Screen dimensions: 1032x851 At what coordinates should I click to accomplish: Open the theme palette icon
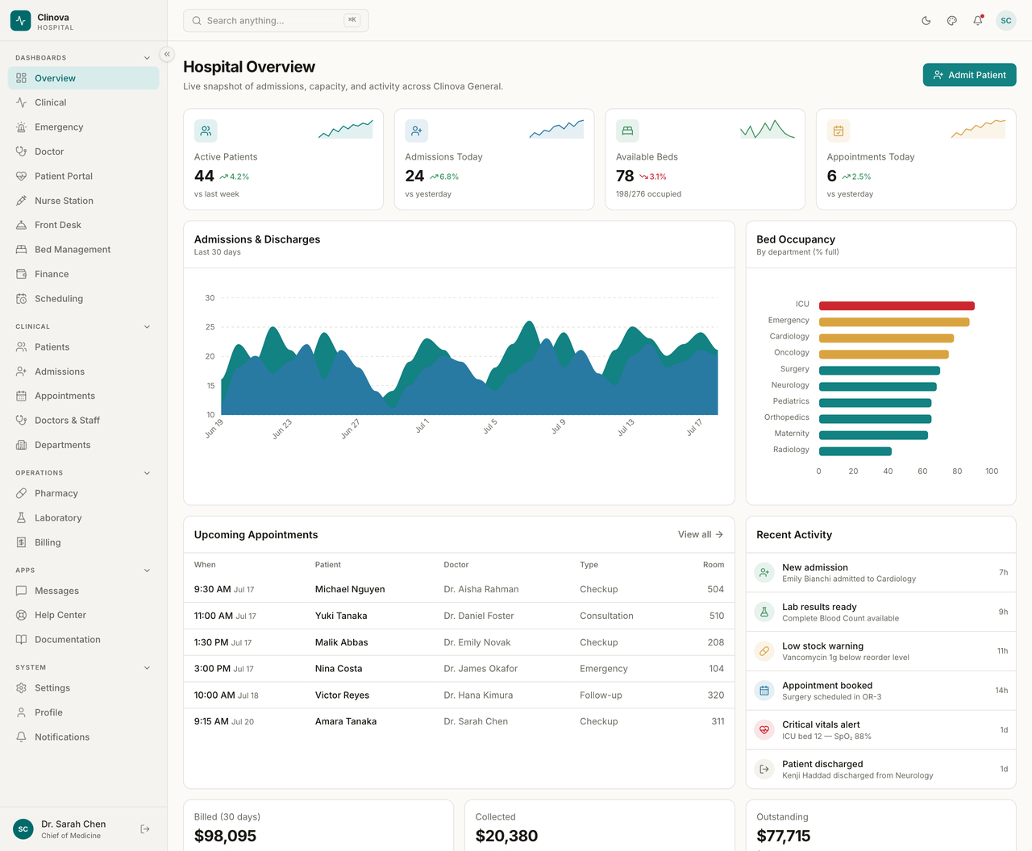pyautogui.click(x=952, y=21)
